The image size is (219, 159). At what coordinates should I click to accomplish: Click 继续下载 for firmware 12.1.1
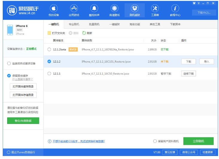pos(188,73)
